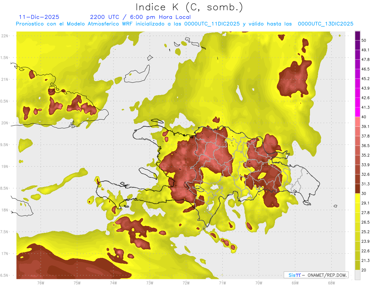The image size is (372, 287).
Task: Click the "27.8" color scale value
Action: pos(365,213)
